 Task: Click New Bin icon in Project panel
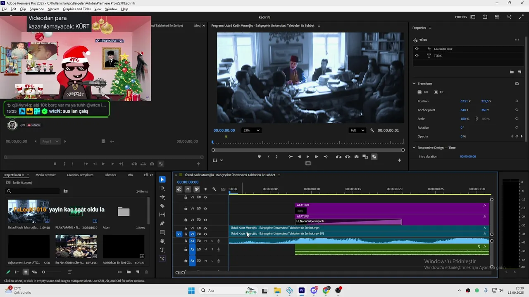tap(129, 272)
